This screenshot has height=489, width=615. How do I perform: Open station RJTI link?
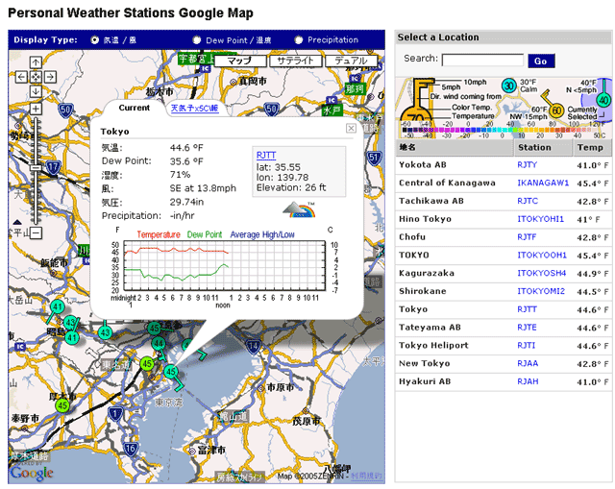coord(526,345)
